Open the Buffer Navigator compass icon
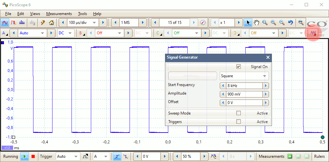 [203, 23]
